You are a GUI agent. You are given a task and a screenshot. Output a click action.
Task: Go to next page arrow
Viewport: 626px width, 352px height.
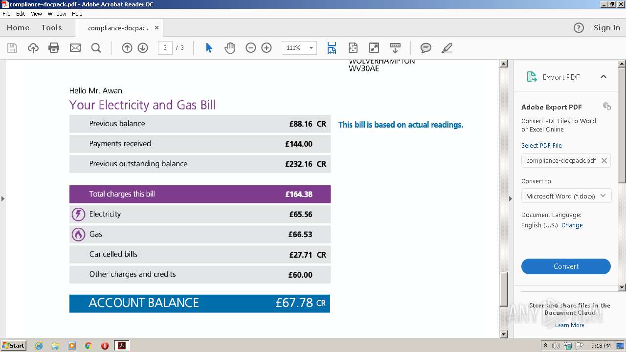(143, 48)
